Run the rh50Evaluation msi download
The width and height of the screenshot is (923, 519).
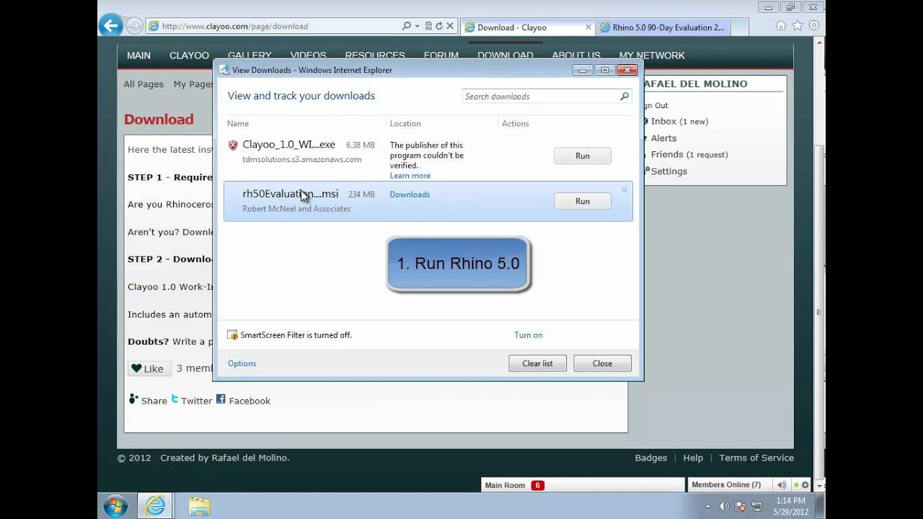pyautogui.click(x=582, y=201)
